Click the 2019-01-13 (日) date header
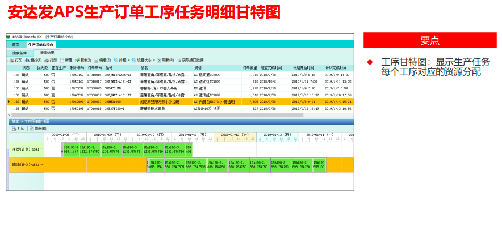This screenshot has height=227, width=502. [278, 134]
